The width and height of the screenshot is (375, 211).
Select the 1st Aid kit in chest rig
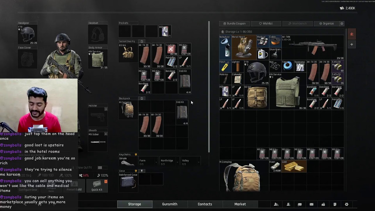click(171, 49)
